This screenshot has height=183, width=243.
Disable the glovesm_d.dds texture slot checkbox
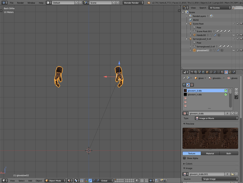226,90
